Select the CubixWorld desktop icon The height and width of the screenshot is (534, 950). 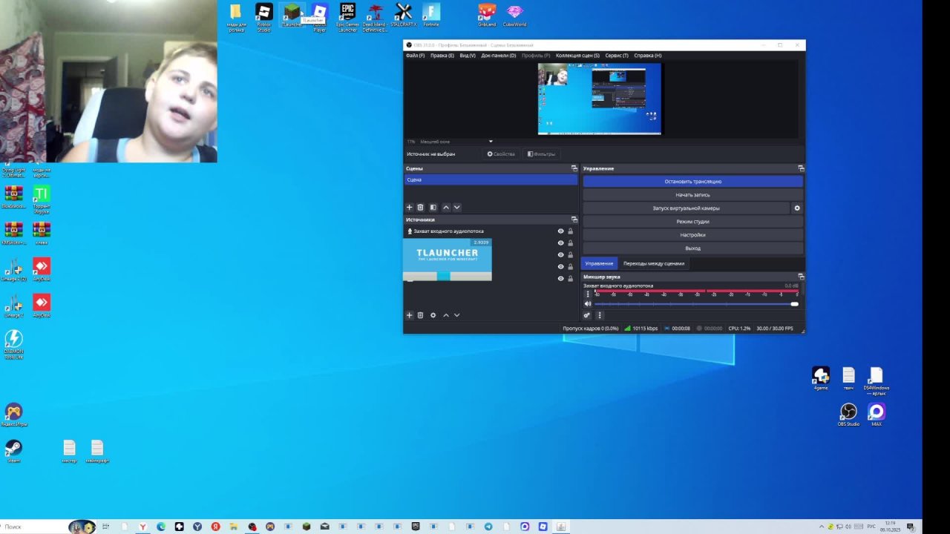(514, 15)
